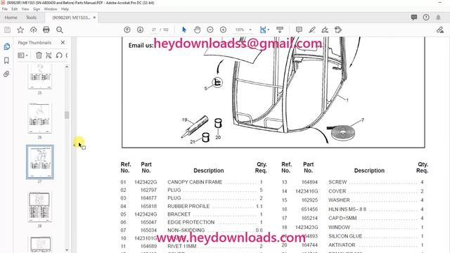This screenshot has width=450, height=253.
Task: Open the Help menu
Action: click(65, 9)
